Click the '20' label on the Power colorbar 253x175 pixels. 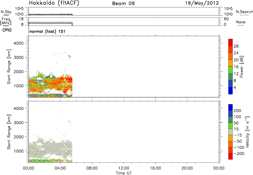236,60
